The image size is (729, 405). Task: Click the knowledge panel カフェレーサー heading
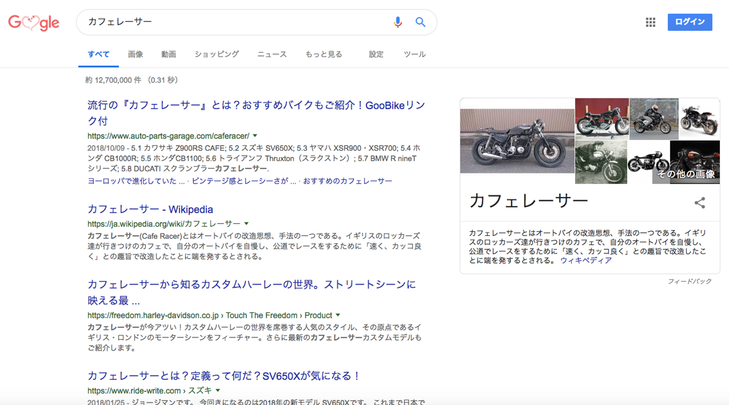[529, 201]
